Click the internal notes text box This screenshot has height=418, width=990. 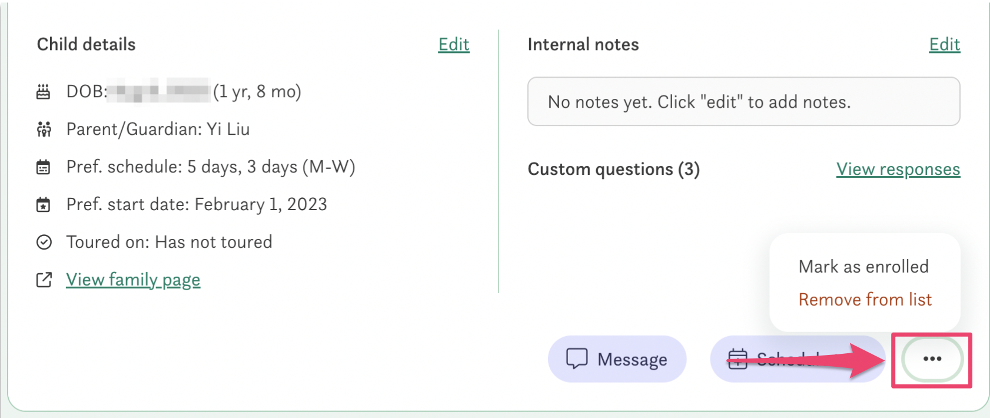click(743, 102)
